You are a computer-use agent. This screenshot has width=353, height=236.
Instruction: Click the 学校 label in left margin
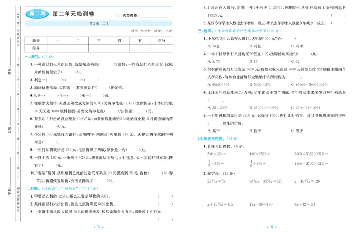(x=9, y=190)
